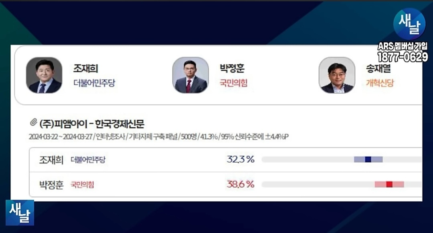Click 더불어민주당 party label under 조재희
Viewport: 433px width, 233px height.
(x=95, y=83)
